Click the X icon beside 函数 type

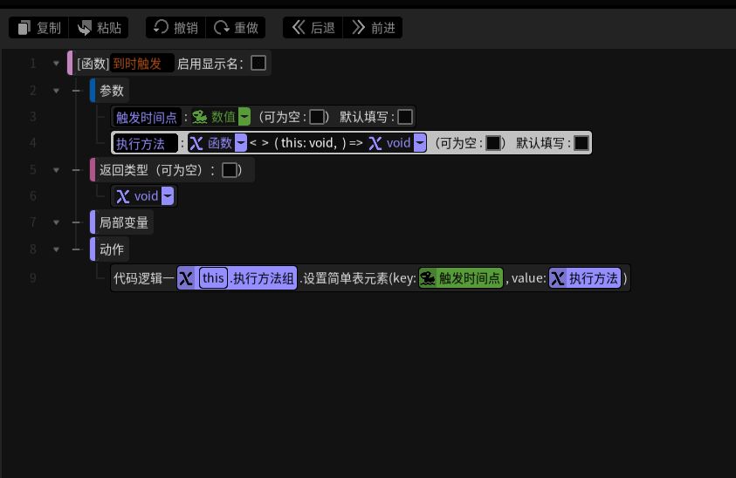click(x=196, y=143)
